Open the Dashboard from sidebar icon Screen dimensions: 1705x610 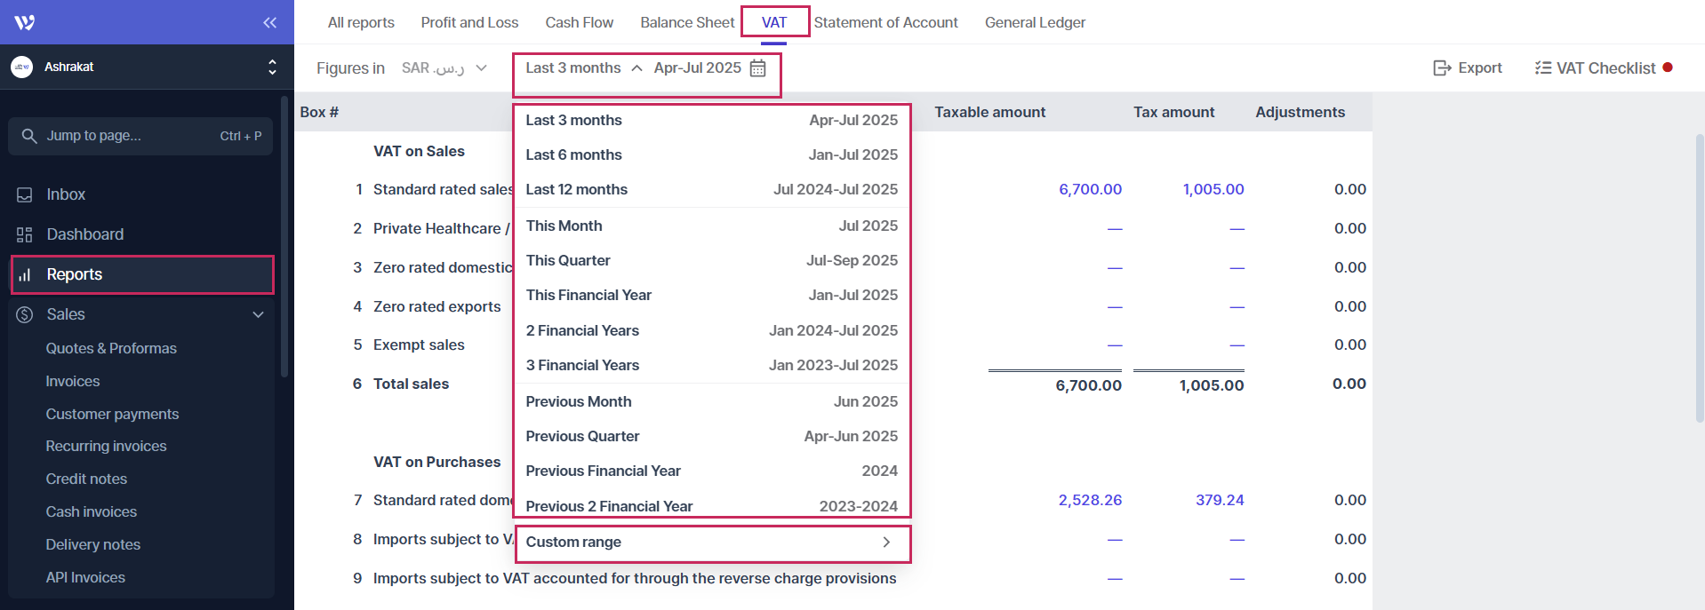pos(25,234)
